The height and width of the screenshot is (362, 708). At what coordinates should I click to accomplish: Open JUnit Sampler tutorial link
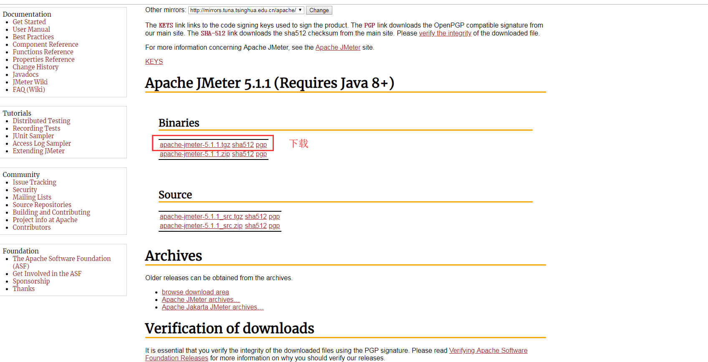point(33,136)
